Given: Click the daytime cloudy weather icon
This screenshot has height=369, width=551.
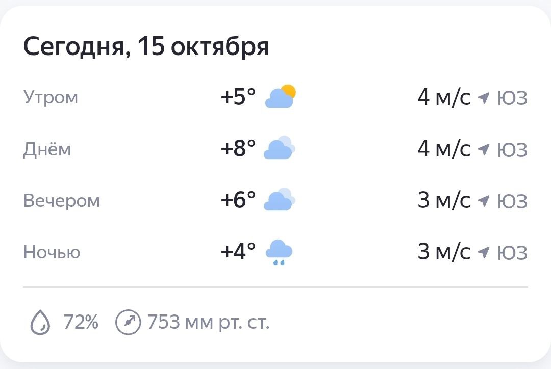Looking at the screenshot, I should point(279,148).
